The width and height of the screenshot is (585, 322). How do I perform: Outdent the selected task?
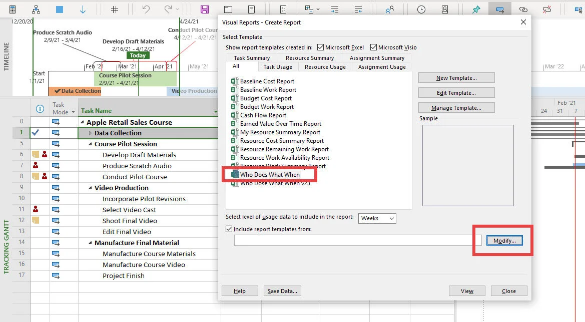[x=358, y=9]
